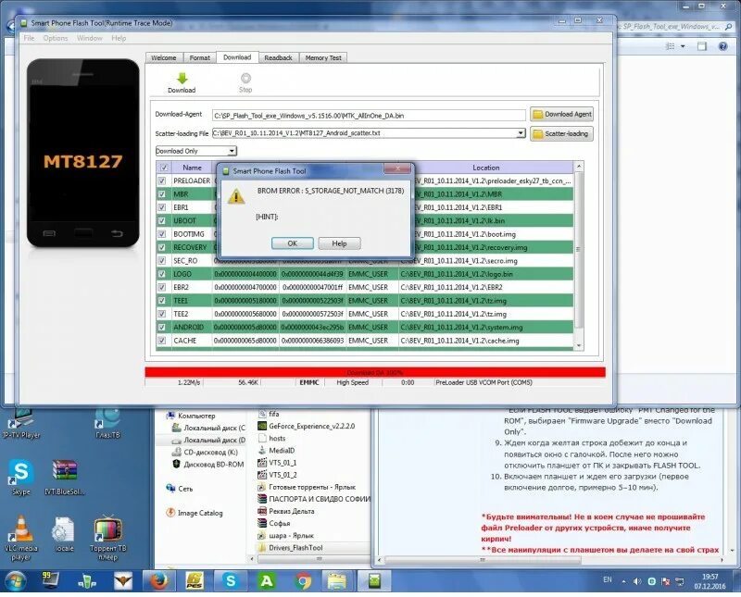
Task: Switch to the Memory Test tab
Action: (323, 57)
